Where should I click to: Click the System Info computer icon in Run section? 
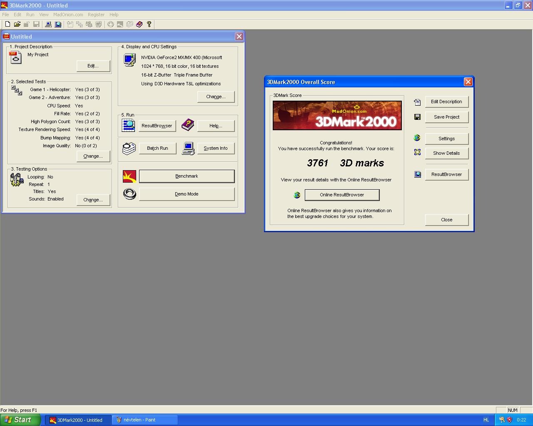(188, 149)
